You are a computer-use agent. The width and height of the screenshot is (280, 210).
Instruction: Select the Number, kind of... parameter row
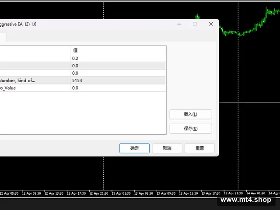(83, 80)
